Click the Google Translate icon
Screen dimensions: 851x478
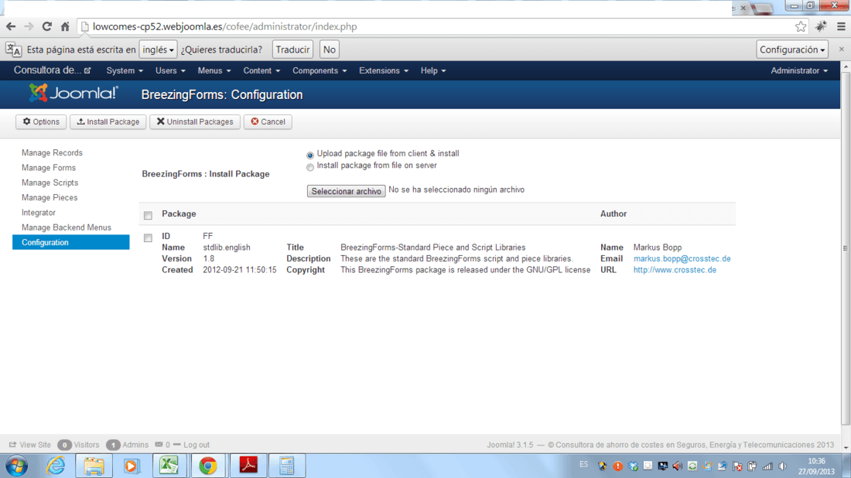point(14,50)
